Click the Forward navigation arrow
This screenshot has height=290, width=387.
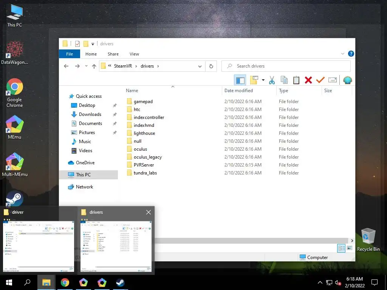tap(77, 66)
